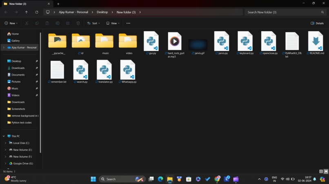Open the See more ellipsis menu
The width and height of the screenshot is (329, 184).
pos(128,23)
